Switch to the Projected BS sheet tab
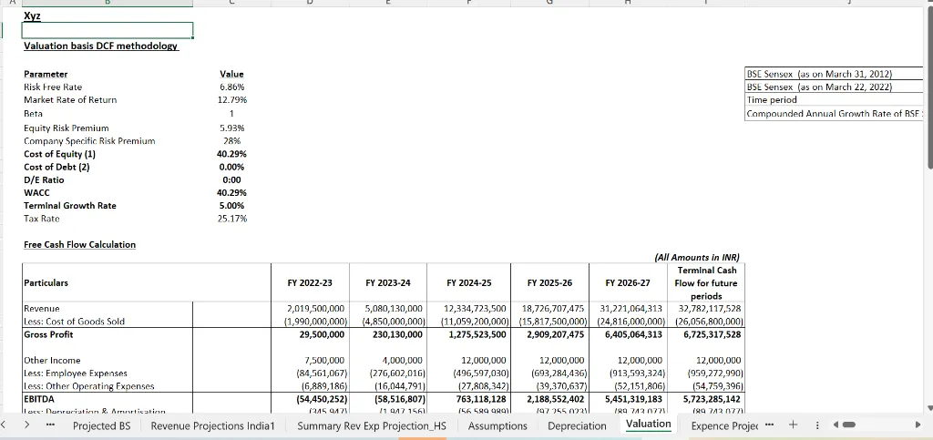This screenshot has height=440, width=933. 101,425
